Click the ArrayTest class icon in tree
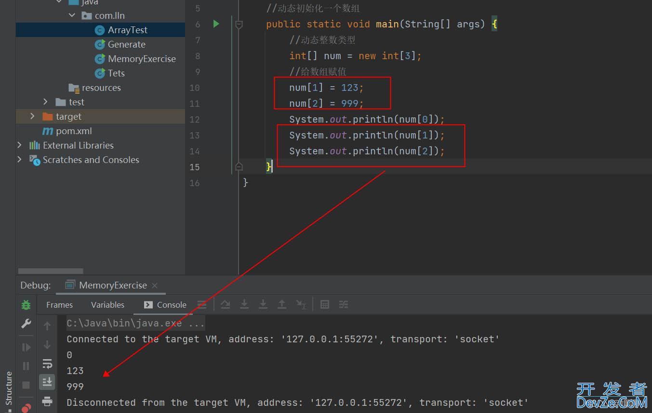The width and height of the screenshot is (652, 413). coord(100,30)
